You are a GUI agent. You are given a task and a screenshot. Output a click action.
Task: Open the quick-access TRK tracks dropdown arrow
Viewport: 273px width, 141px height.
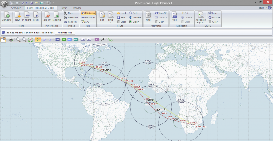pyautogui.click(x=44, y=3)
